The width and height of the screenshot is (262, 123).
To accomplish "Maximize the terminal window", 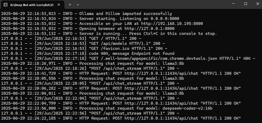I will pos(245,4).
